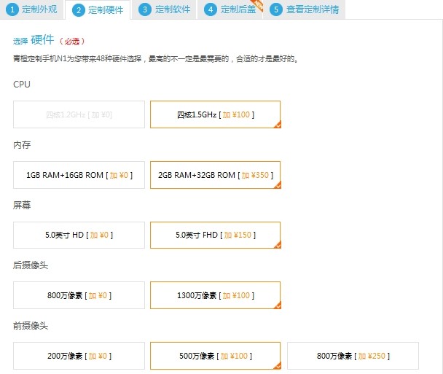Pick the 1300万像素 rear camera option
The height and width of the screenshot is (374, 443).
coord(215,295)
